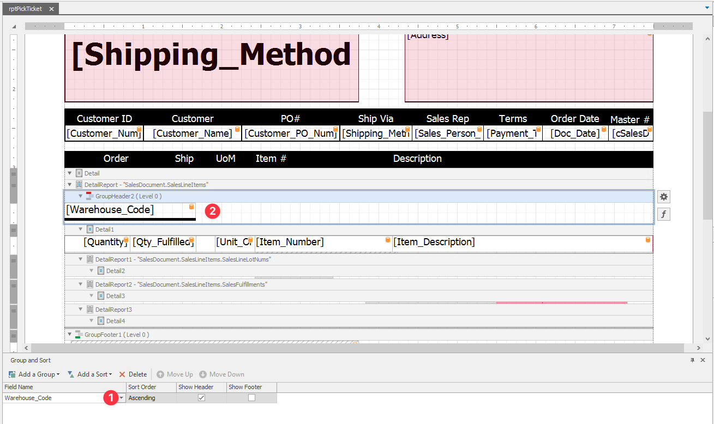Click smart tag on the [Address] box
Screen dimensions: 714x424
click(x=649, y=34)
